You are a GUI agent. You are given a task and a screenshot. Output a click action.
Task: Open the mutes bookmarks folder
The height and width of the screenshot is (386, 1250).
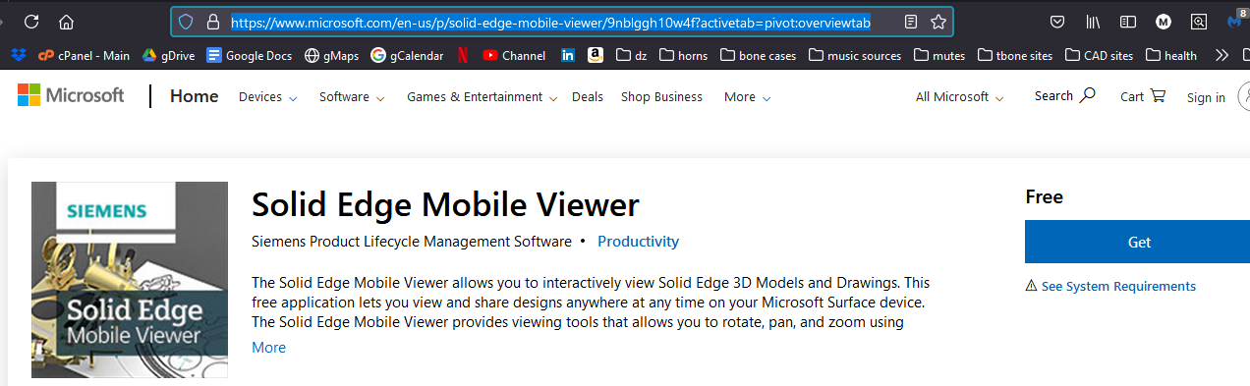[x=939, y=56]
